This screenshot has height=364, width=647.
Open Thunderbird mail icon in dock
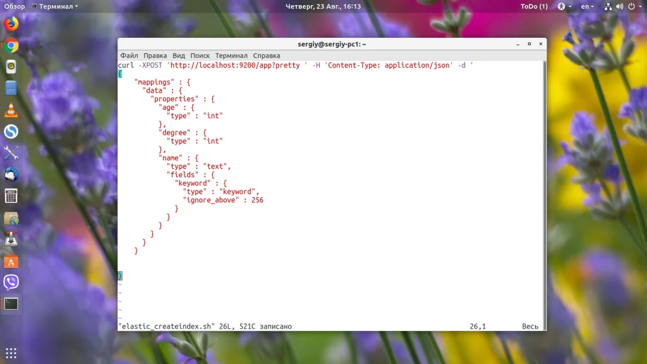11,174
